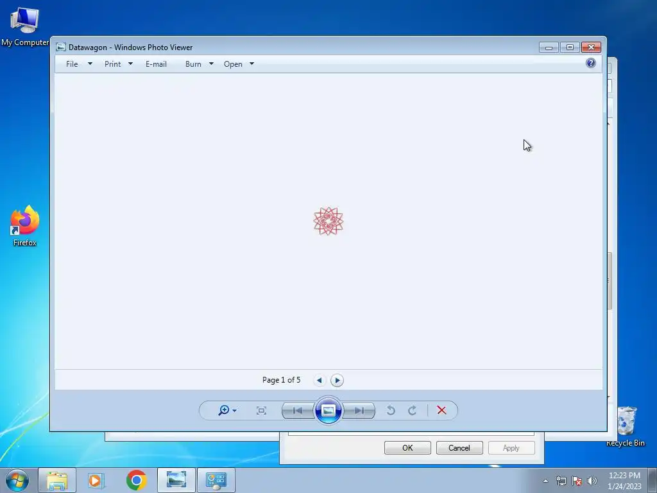Maximize the Photo Viewer window

[570, 47]
